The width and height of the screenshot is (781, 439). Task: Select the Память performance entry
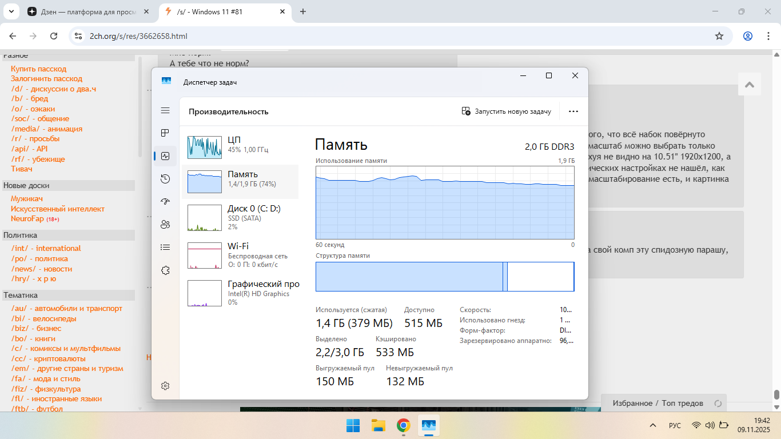coord(240,181)
